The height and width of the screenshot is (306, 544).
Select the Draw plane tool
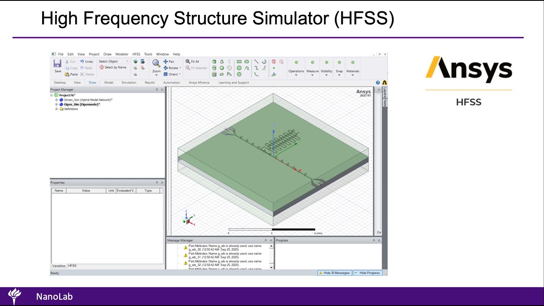click(274, 74)
